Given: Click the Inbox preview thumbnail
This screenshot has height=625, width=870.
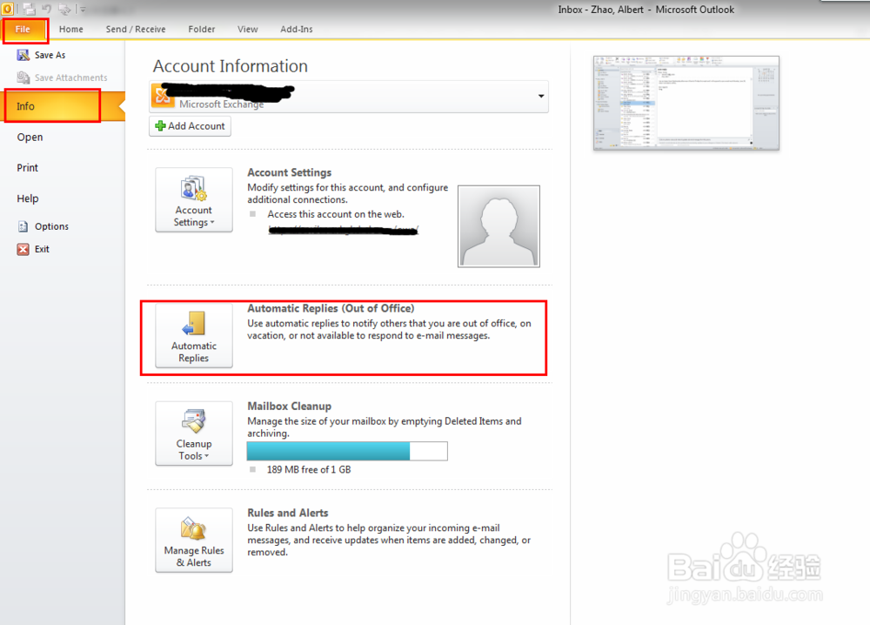Looking at the screenshot, I should [x=686, y=104].
